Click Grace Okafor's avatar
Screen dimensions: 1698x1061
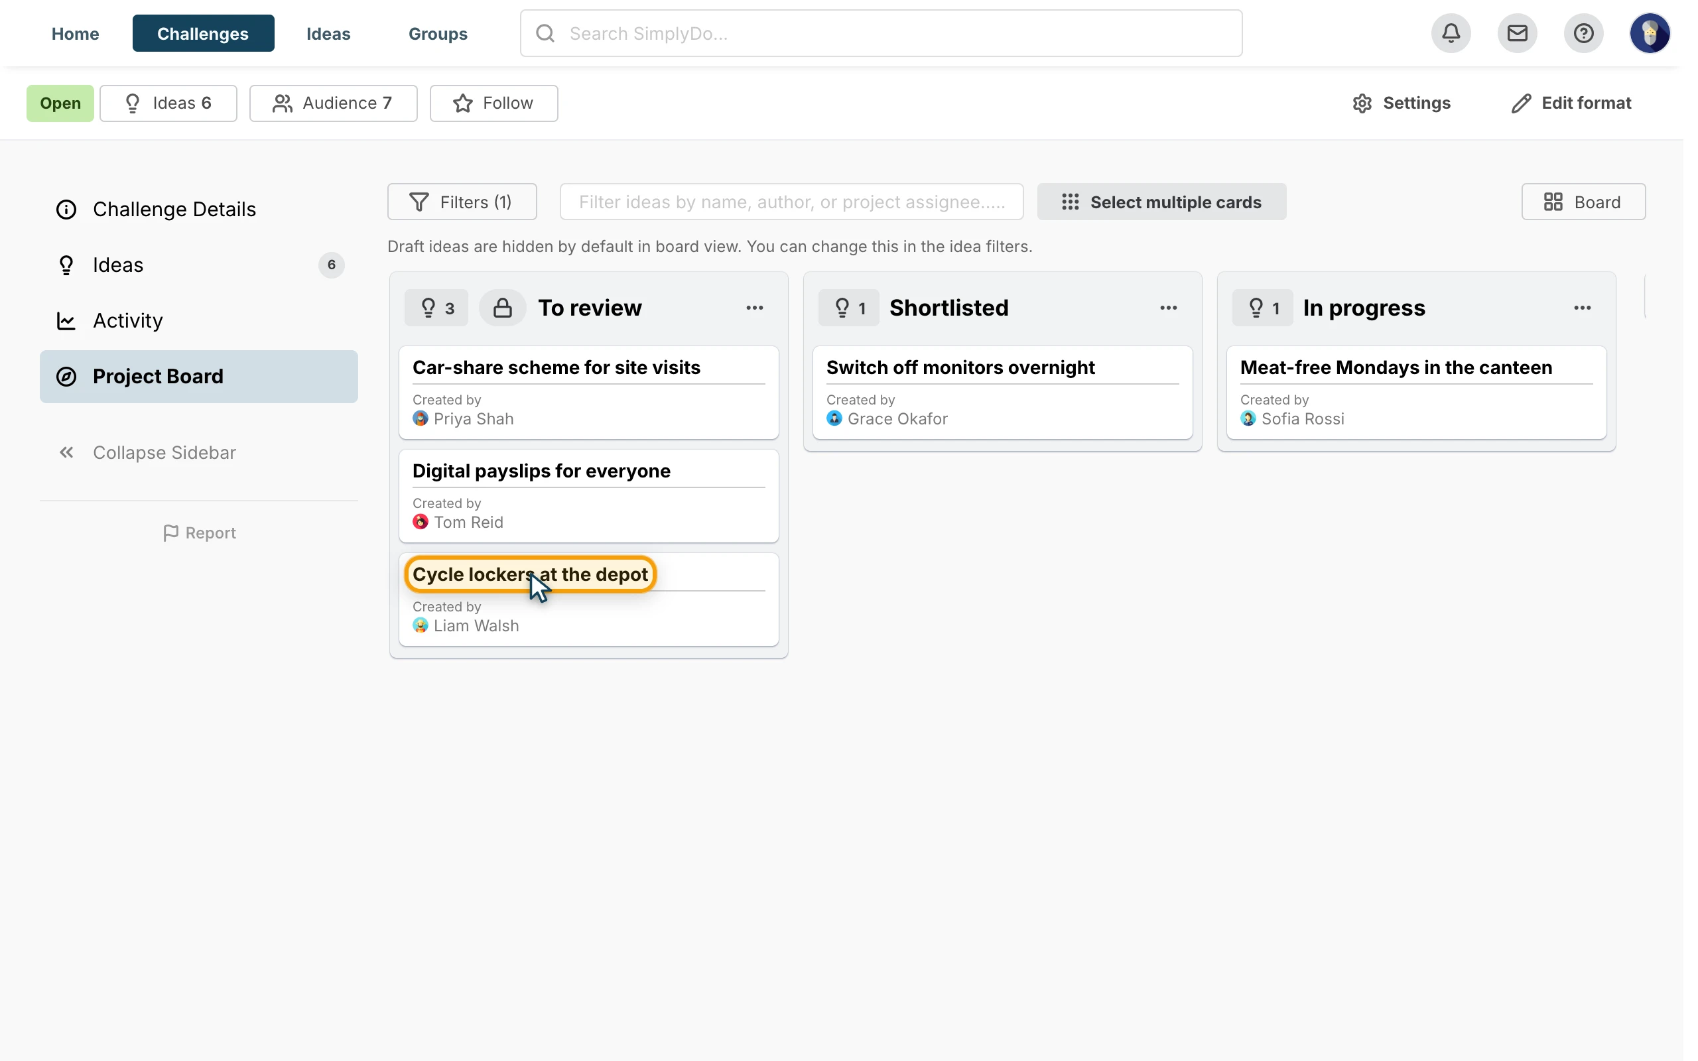click(x=834, y=419)
